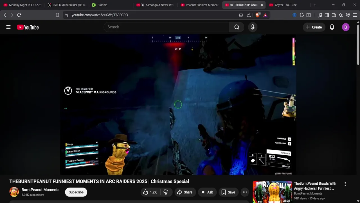The image size is (360, 203).
Task: Open the account avatar 'B' menu
Action: tap(346, 27)
